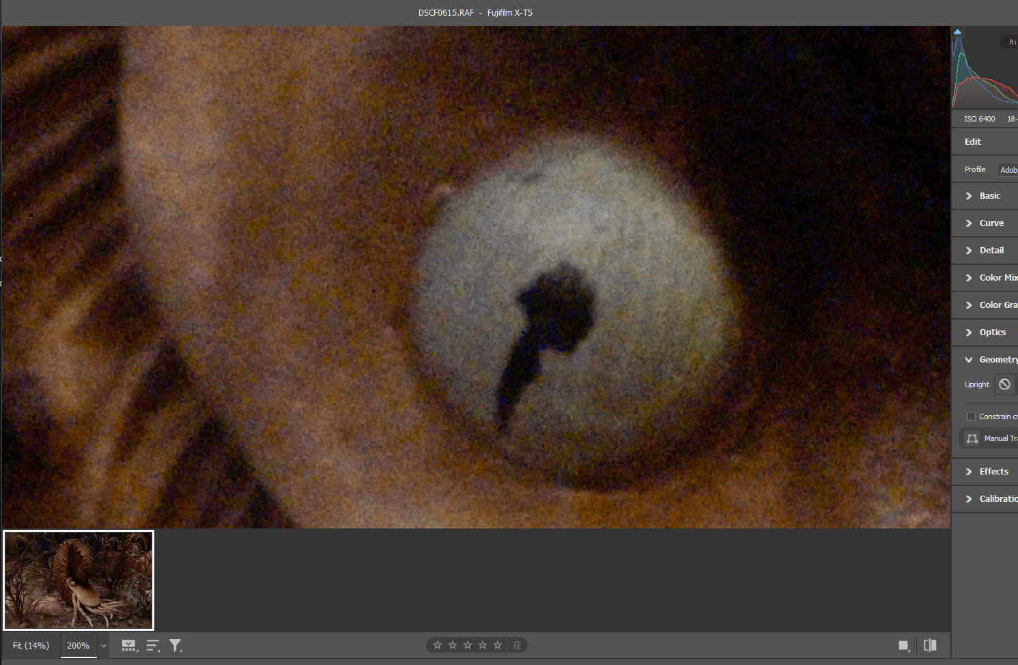Expand the Basic panel
Viewport: 1018px width, 665px height.
tap(985, 196)
